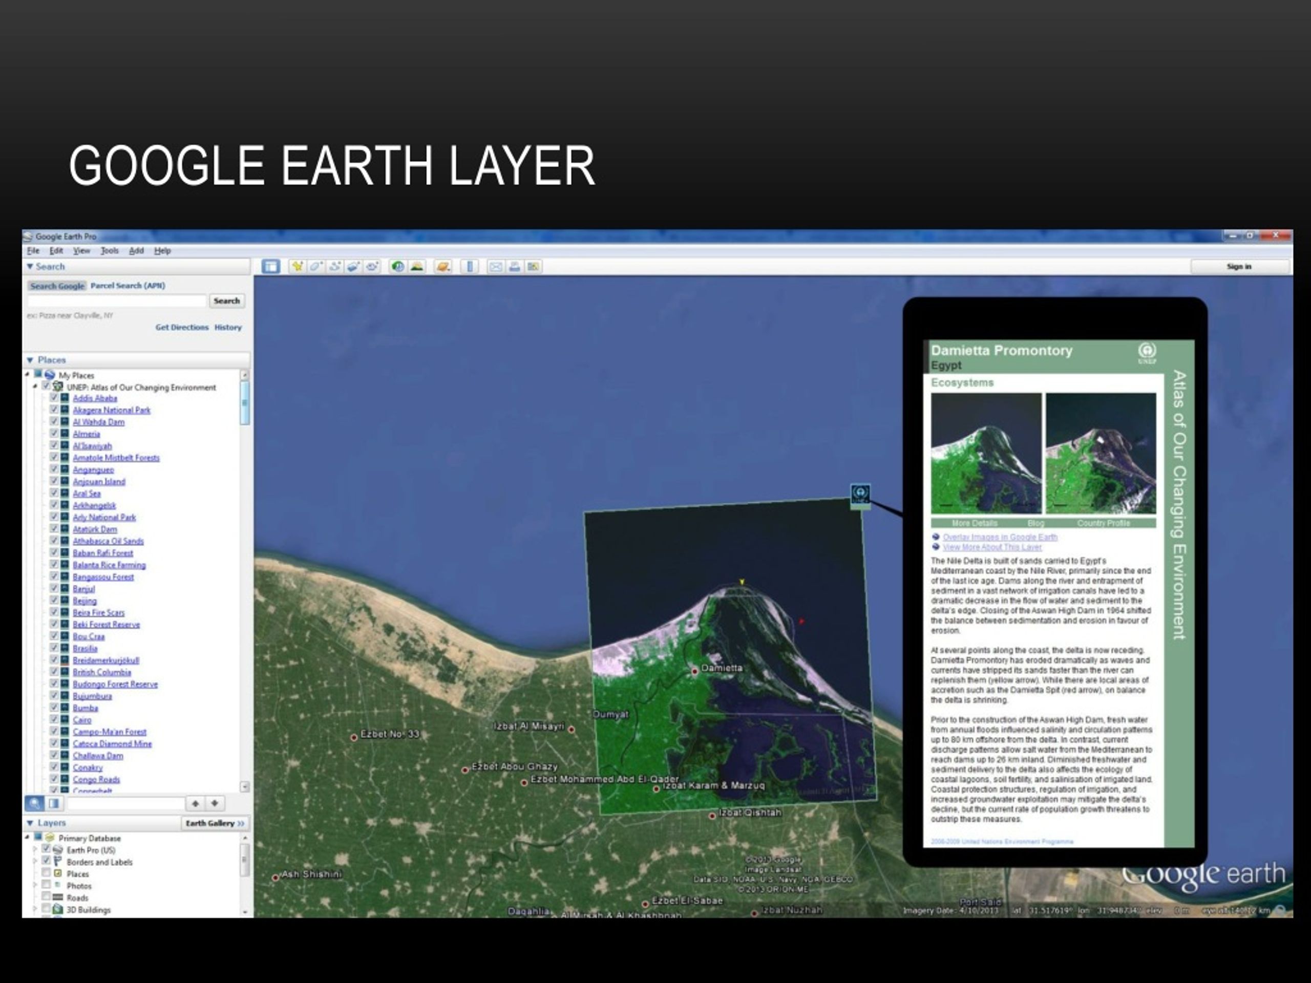Click the Damietta red placemark dot

pos(694,671)
